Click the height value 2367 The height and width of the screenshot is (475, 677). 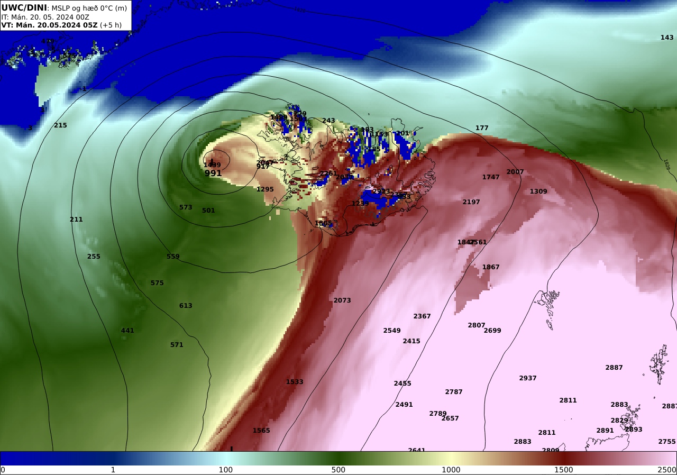point(422,316)
